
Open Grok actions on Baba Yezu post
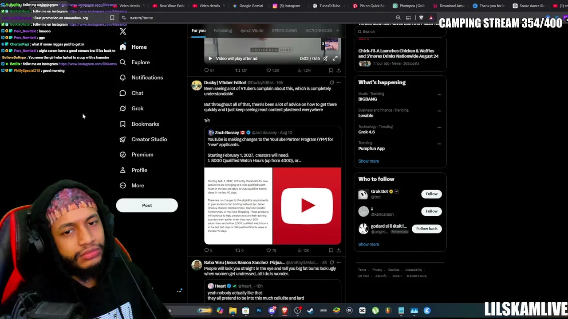tap(331, 262)
